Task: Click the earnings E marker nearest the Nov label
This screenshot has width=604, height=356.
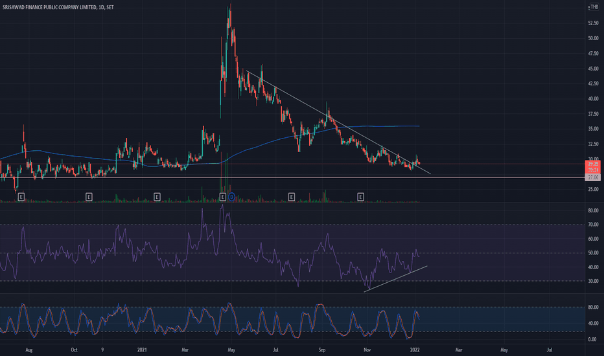Action: click(x=360, y=197)
